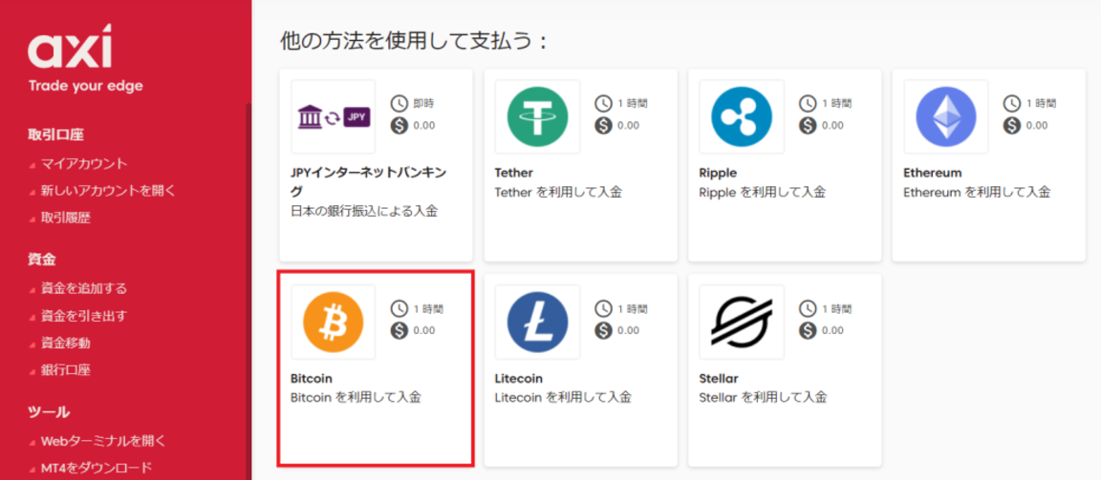Click the JPYインターネットバンキング title
Viewport: 1101px width, 480px height.
368,173
